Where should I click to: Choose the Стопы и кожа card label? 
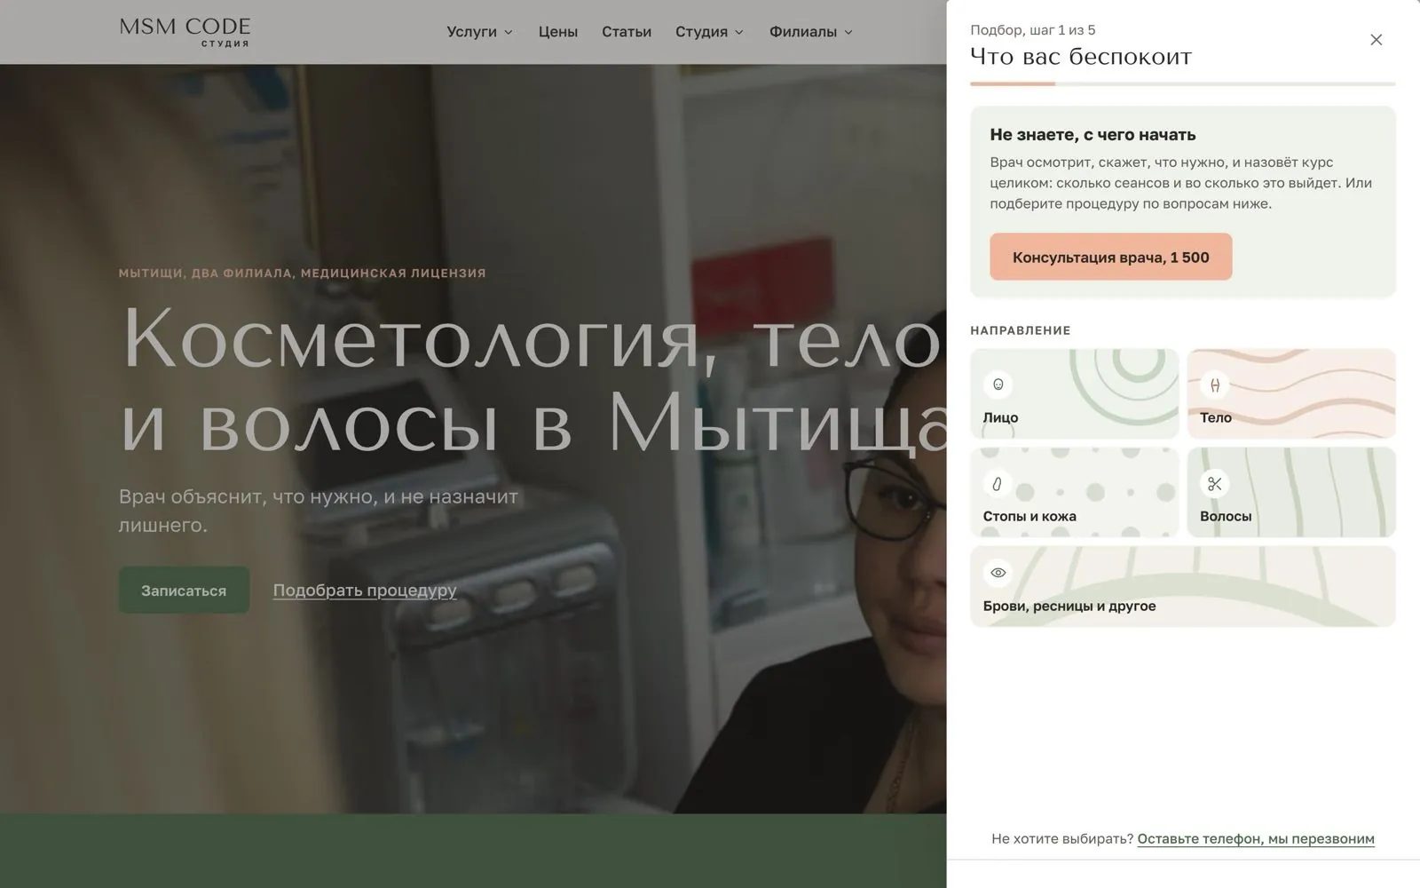[1029, 516]
